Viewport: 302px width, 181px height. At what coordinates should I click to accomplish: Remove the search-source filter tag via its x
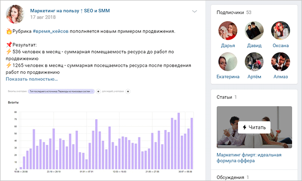click(92, 91)
